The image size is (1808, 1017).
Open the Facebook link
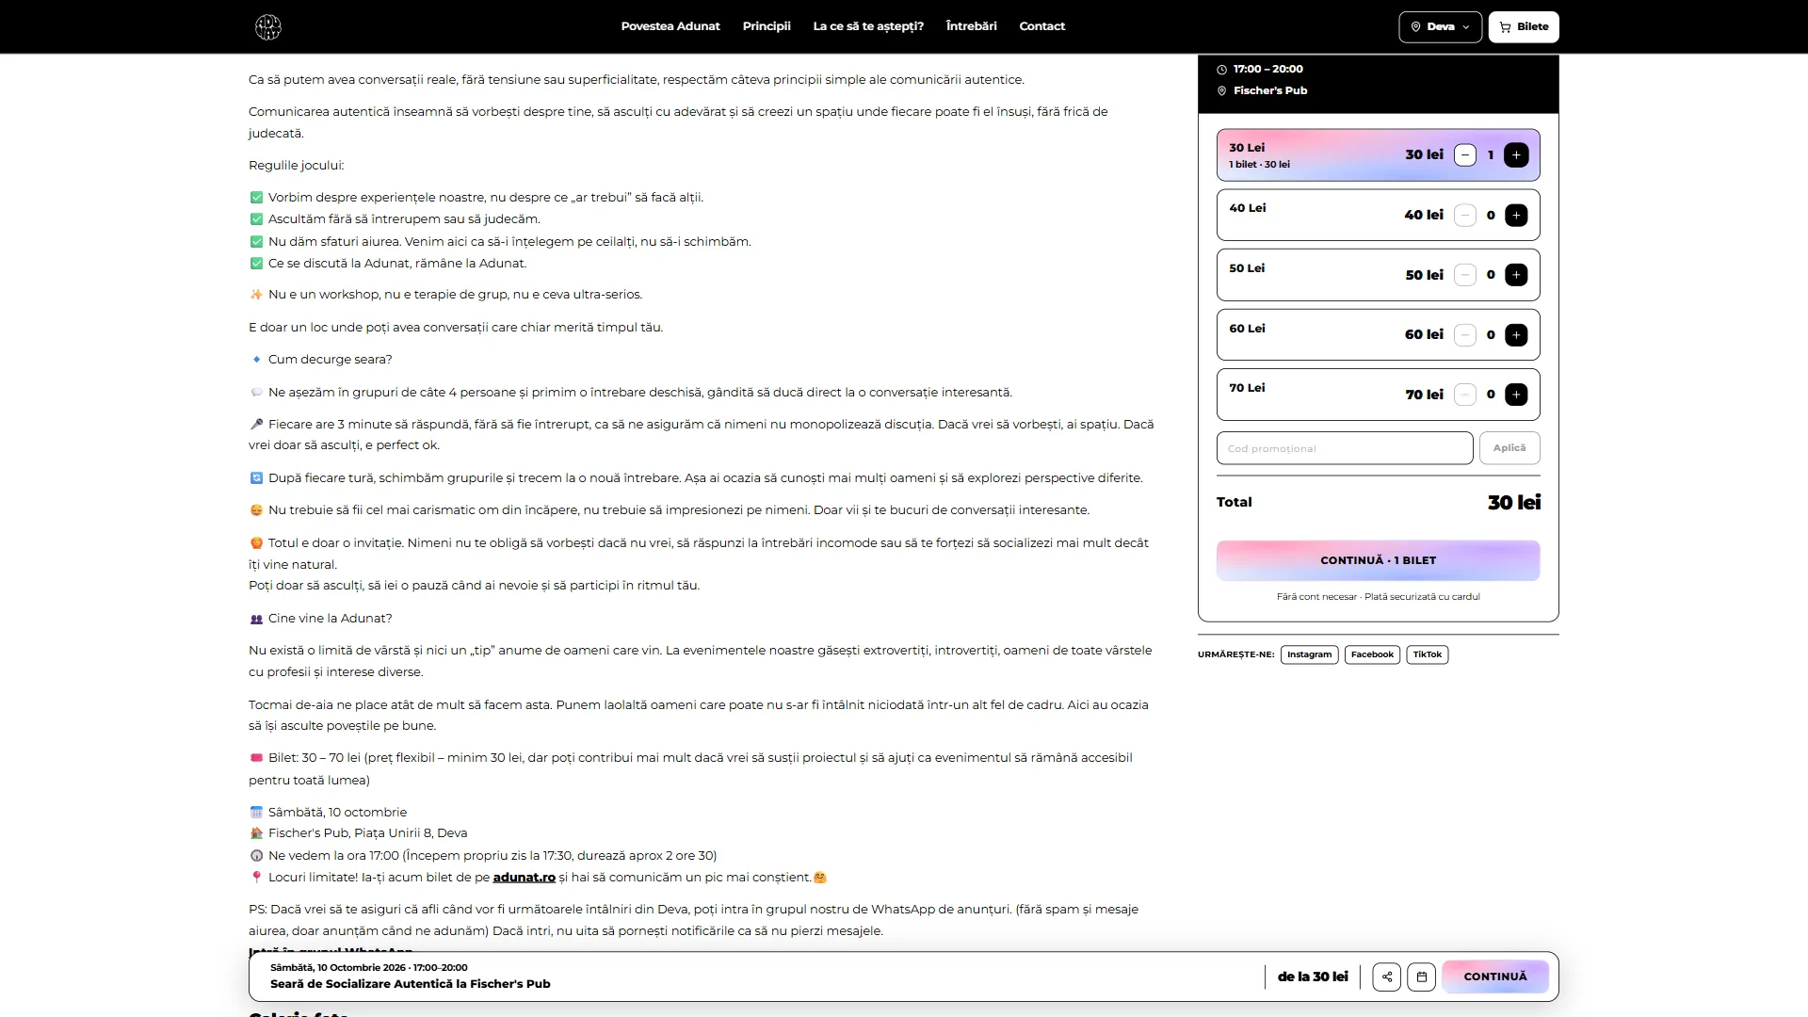1372,654
